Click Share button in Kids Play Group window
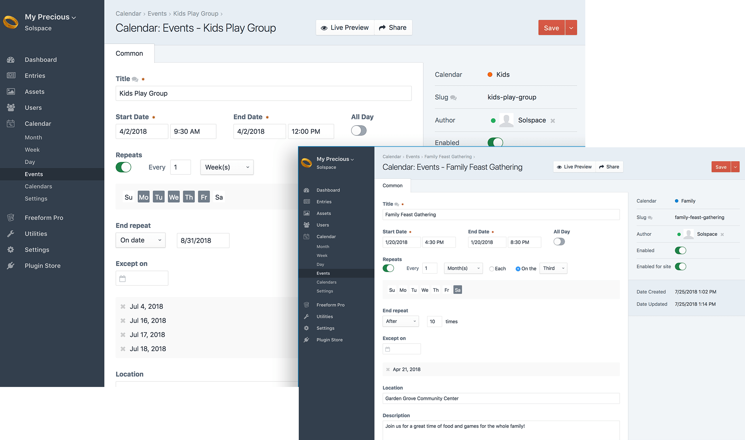Viewport: 745px width, 440px height. (393, 27)
